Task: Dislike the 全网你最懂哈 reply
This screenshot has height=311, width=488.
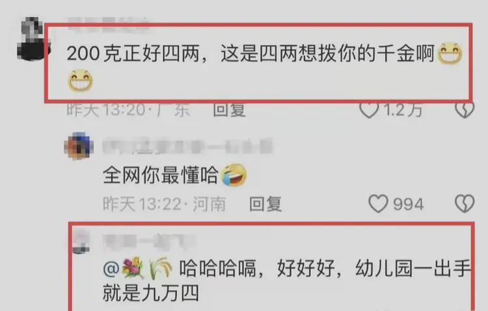Action: 465,204
